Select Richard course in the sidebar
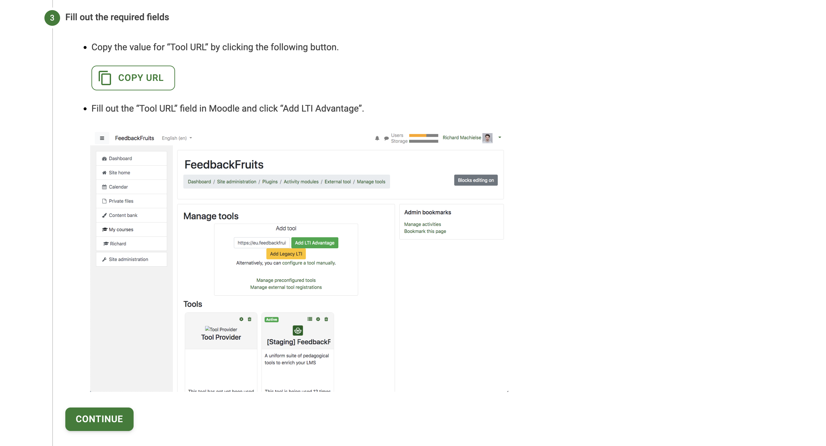Viewport: 826px width, 446px height. tap(118, 244)
